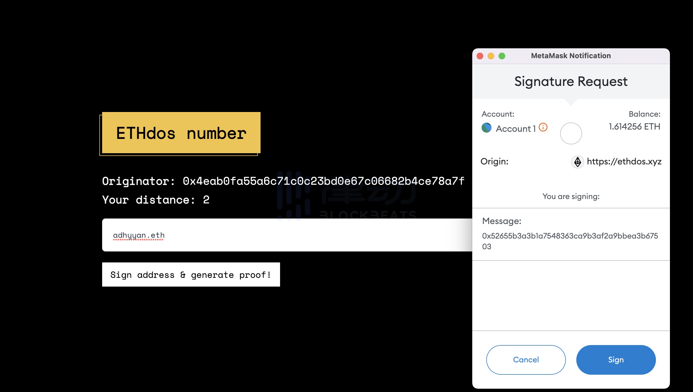Click the Cancel button to reject signing
Screen dimensions: 693x392
click(526, 360)
